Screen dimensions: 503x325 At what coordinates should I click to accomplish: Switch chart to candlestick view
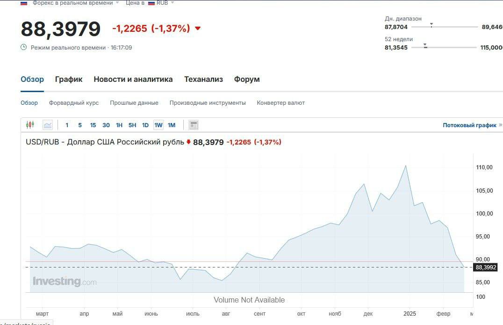pos(30,125)
